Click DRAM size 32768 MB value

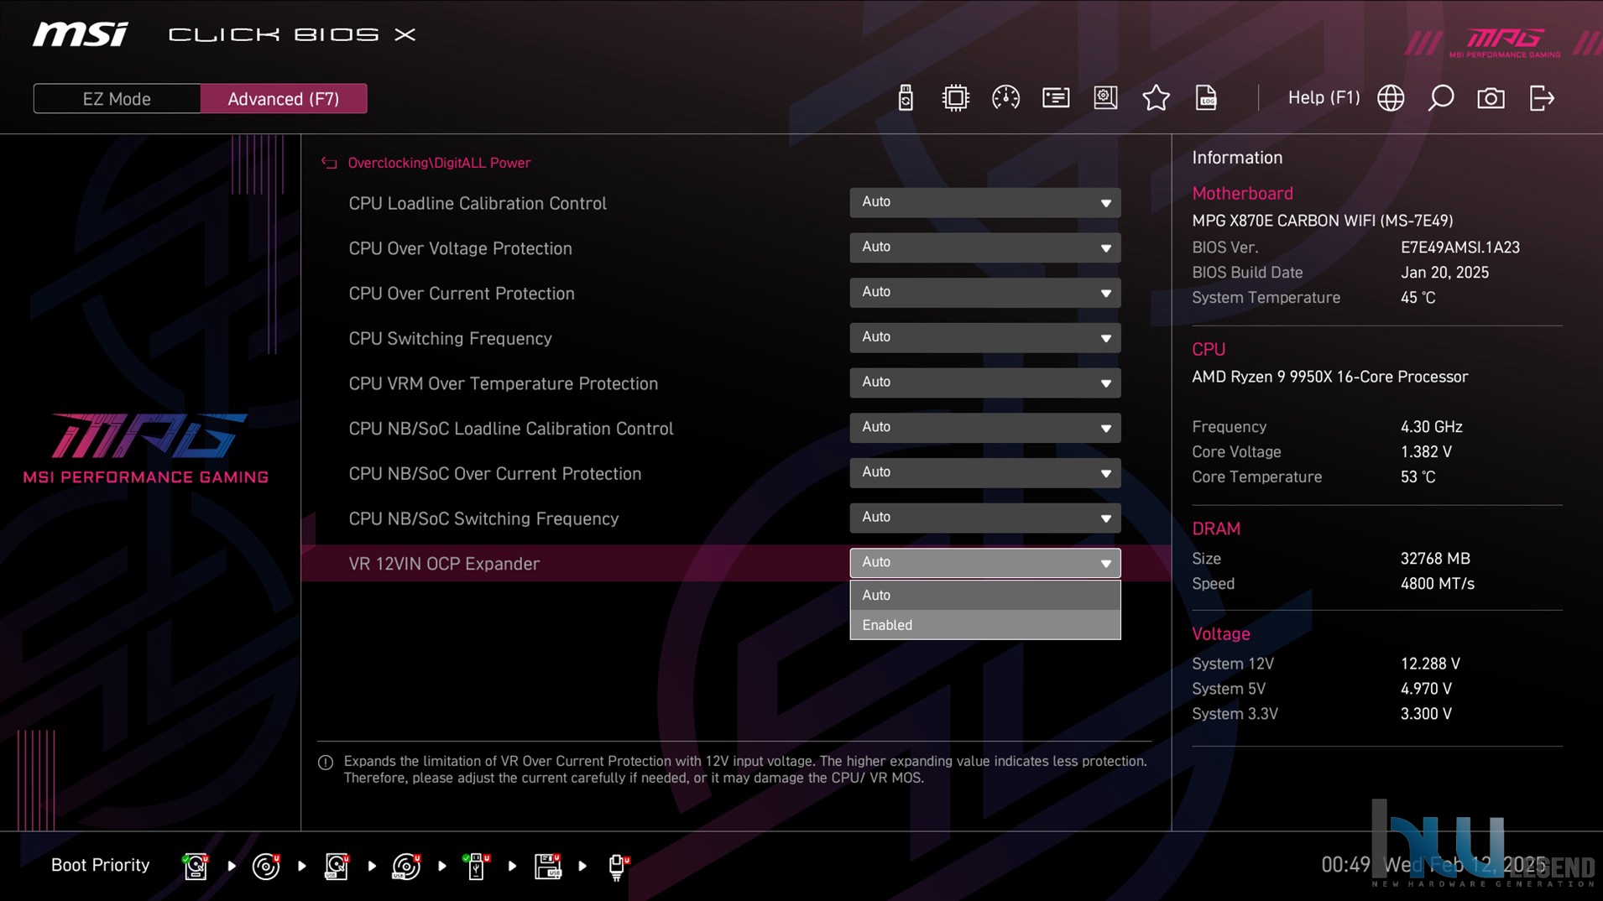click(1435, 559)
